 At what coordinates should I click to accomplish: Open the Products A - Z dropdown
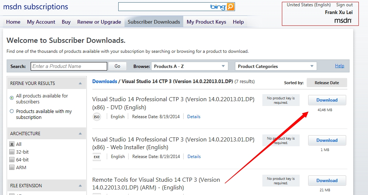pyautogui.click(x=190, y=66)
